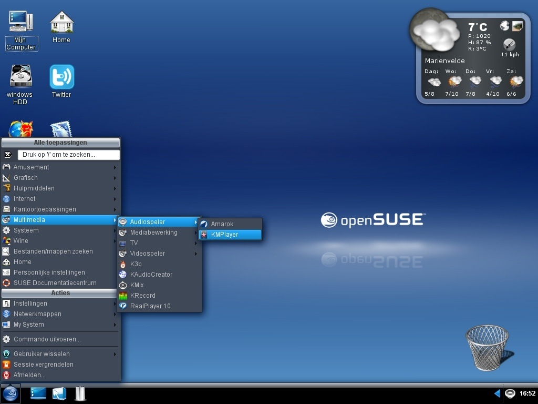
Task: Launch KMix mixer
Action: pos(159,285)
